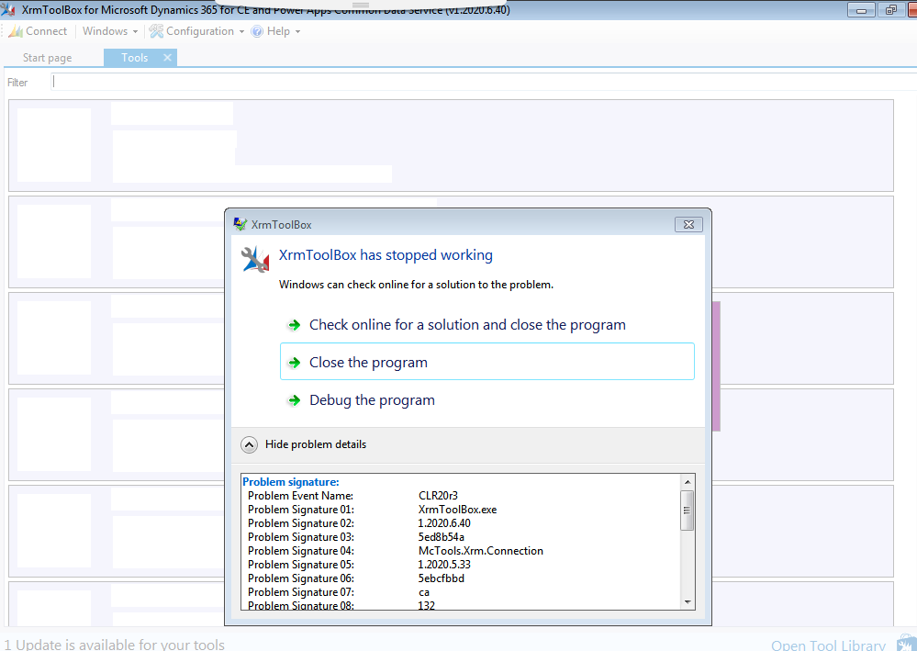Viewport: 917px width, 651px height.
Task: Click into the Filter text field
Action: (x=483, y=82)
